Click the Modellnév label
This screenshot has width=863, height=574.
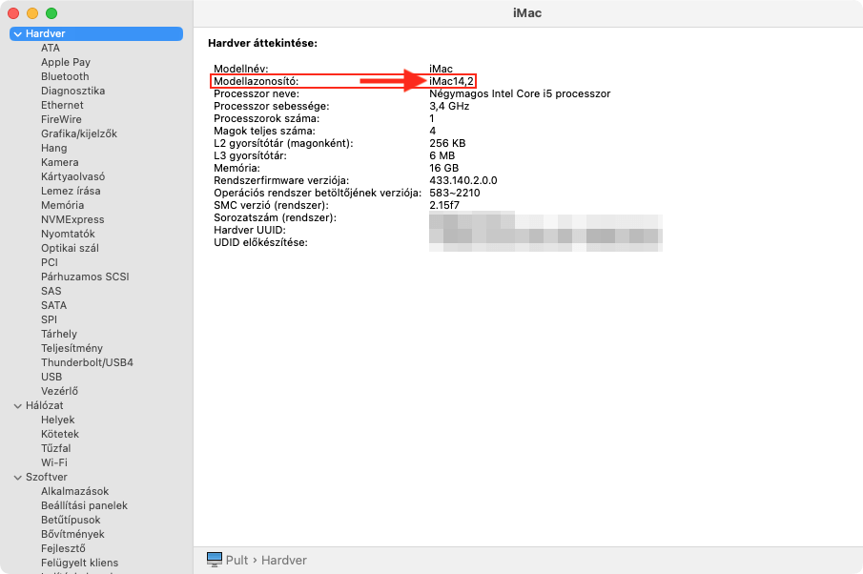(x=240, y=69)
